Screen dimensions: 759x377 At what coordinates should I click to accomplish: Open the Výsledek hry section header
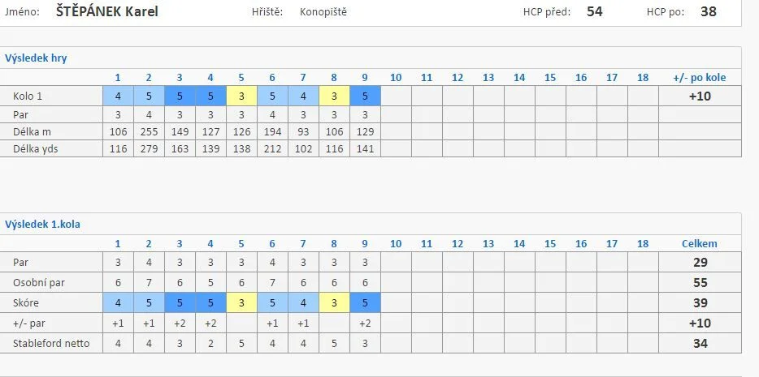click(36, 58)
